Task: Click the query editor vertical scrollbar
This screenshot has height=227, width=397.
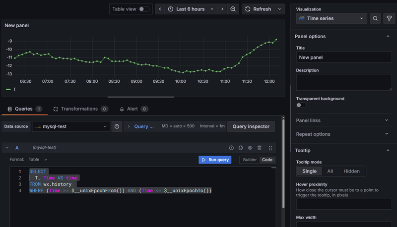Action: [x=283, y=163]
